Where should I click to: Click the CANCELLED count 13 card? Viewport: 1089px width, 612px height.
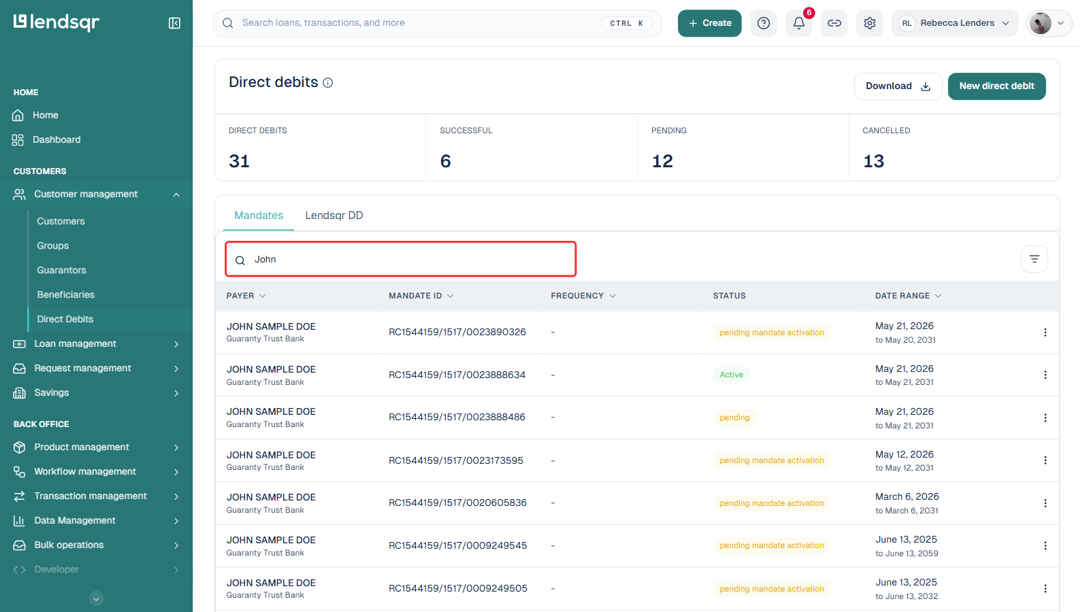(954, 148)
